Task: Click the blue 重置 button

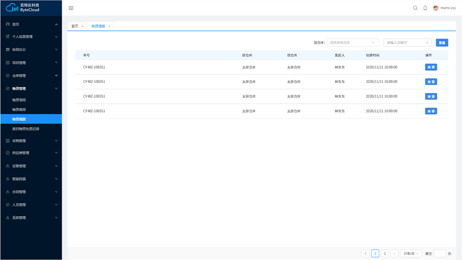Action: pos(442,42)
